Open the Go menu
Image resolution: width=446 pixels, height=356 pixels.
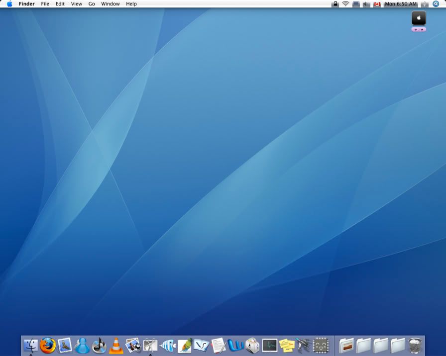[x=92, y=4]
